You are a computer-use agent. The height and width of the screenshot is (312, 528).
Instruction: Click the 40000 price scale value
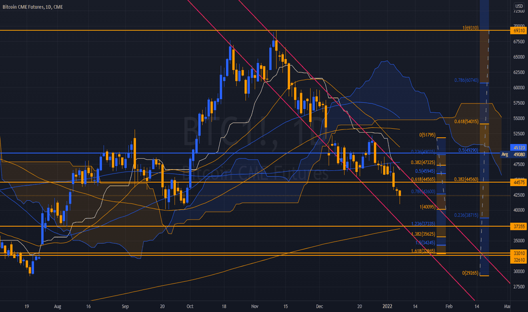pos(518,210)
